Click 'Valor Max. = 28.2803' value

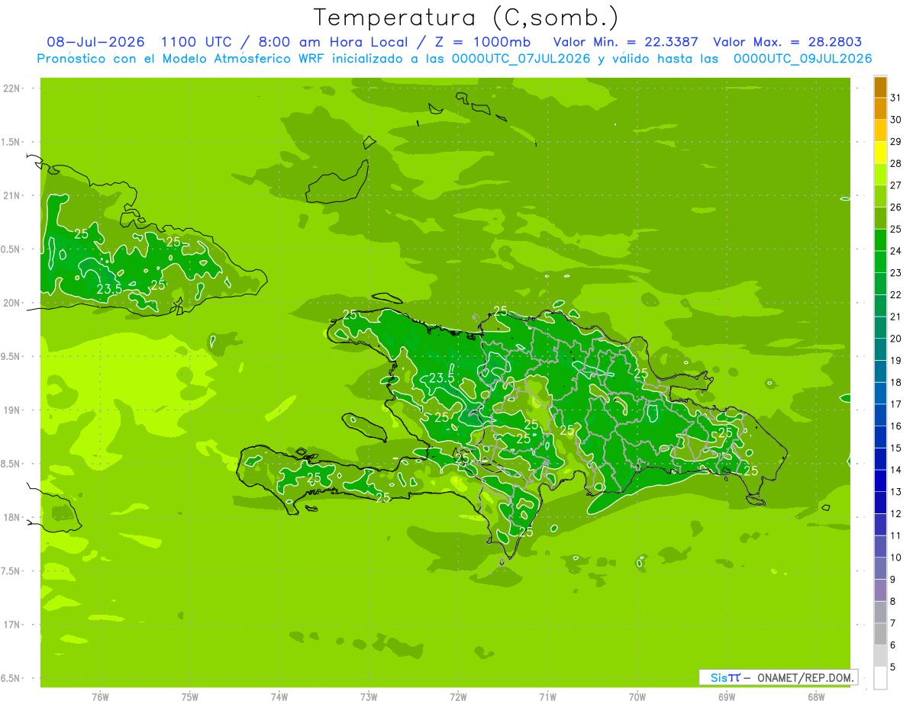click(x=787, y=42)
